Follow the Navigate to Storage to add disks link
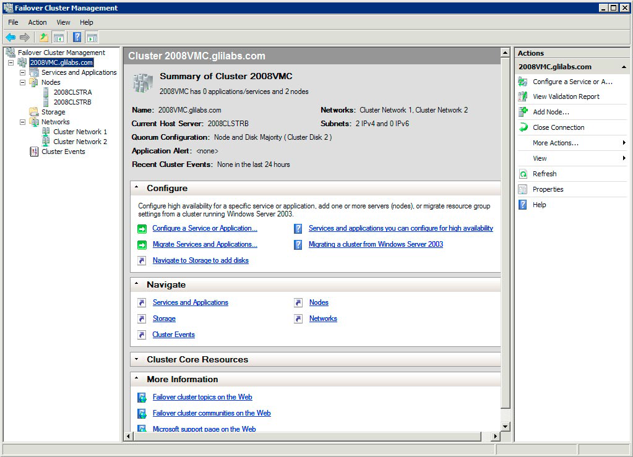Image resolution: width=633 pixels, height=457 pixels. tap(199, 260)
